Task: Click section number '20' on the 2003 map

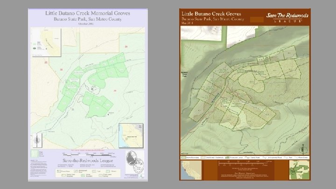Action: 126,47
